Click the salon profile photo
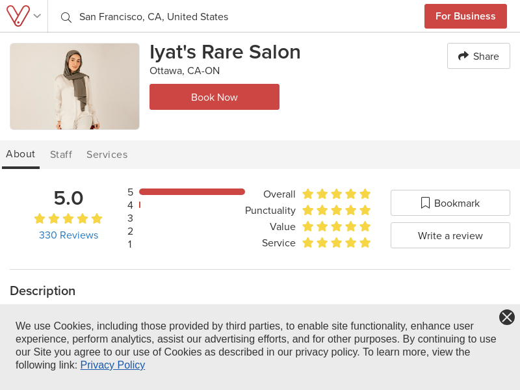Screen dimensions: 520x390 pyautogui.click(x=74, y=86)
